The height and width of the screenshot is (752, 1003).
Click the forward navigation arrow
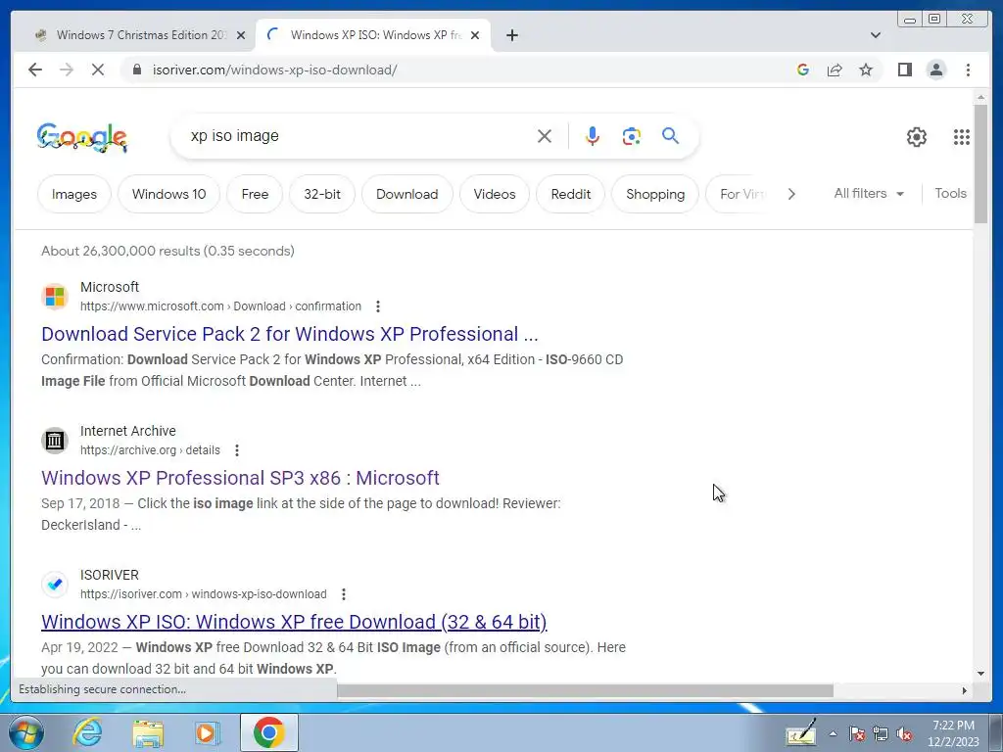click(x=67, y=70)
